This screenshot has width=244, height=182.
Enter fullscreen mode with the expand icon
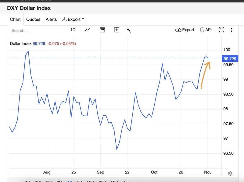click(221, 30)
